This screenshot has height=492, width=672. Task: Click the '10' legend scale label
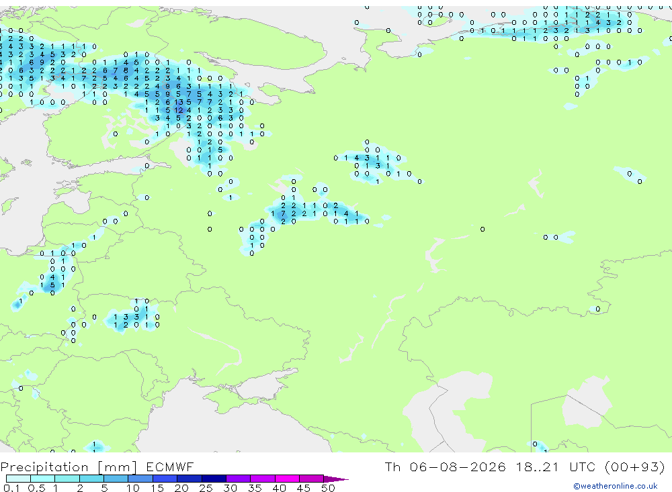click(x=133, y=488)
